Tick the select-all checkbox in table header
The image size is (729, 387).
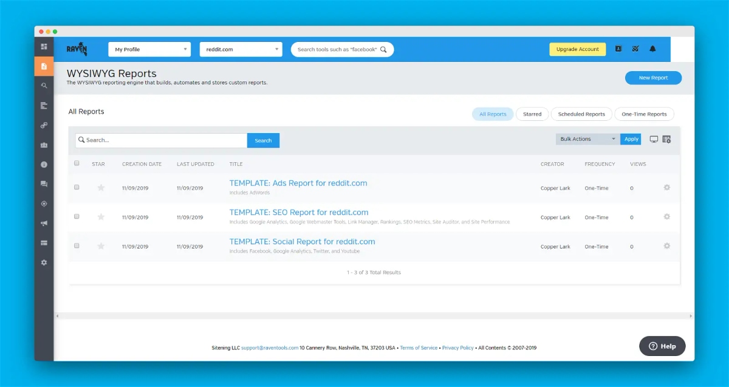coord(77,163)
